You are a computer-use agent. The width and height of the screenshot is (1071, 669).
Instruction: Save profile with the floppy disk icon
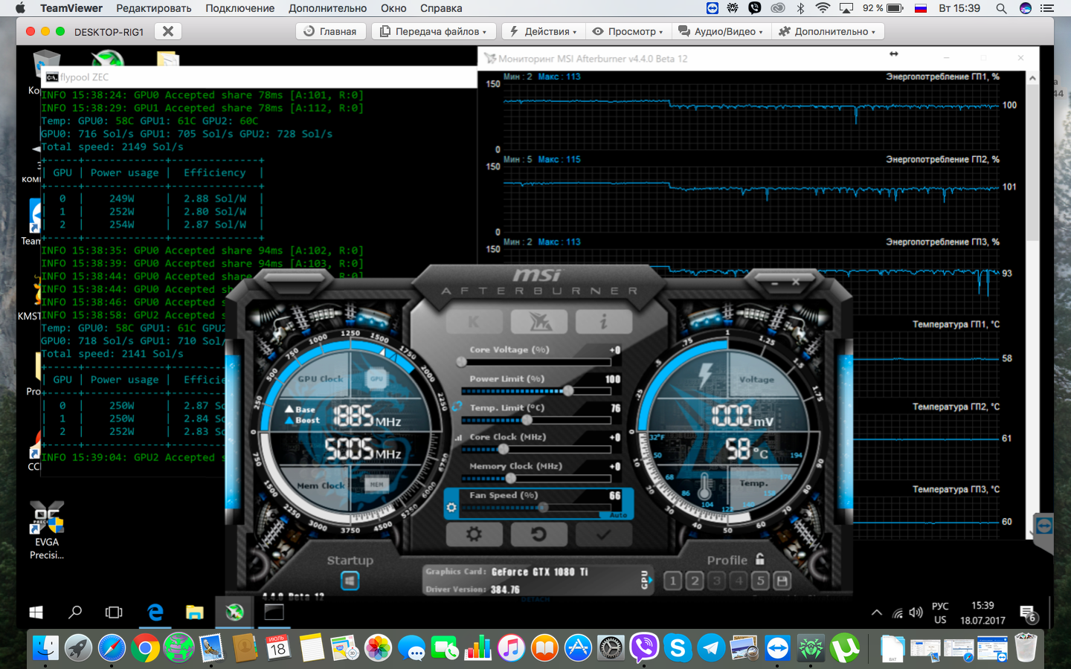tap(782, 581)
